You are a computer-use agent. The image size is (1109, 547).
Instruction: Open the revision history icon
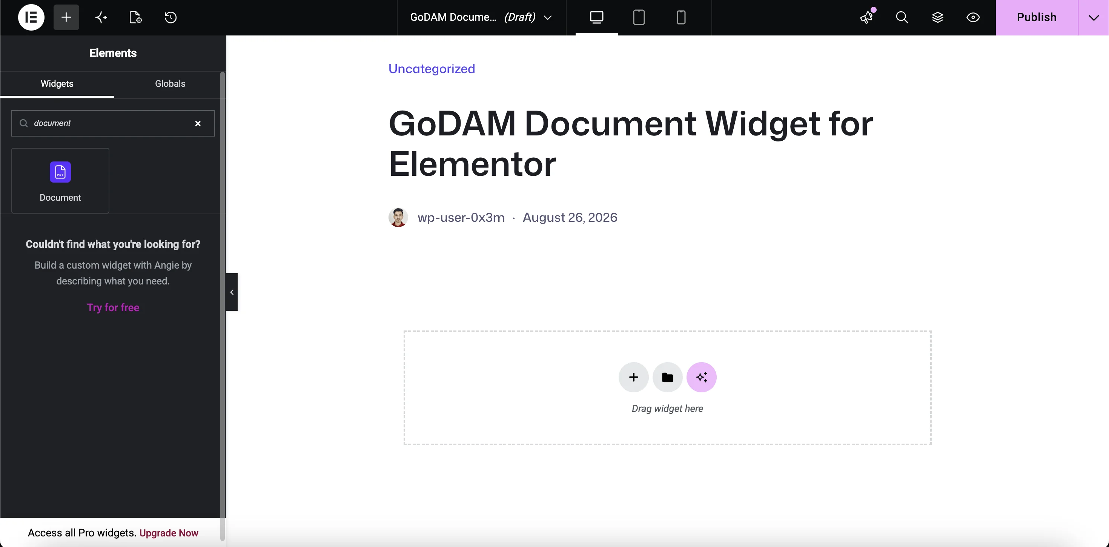pos(171,17)
